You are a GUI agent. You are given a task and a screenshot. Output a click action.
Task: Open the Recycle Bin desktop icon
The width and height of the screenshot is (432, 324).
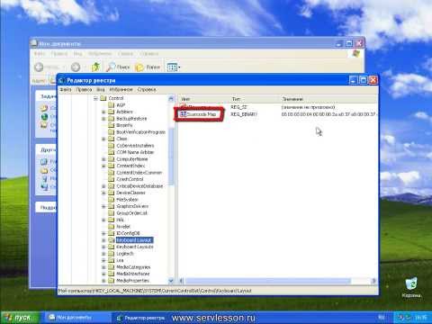point(411,283)
